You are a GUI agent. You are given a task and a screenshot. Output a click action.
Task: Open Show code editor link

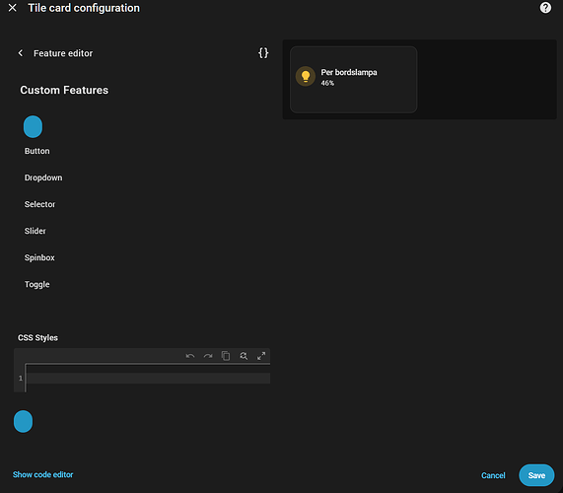[x=42, y=474]
